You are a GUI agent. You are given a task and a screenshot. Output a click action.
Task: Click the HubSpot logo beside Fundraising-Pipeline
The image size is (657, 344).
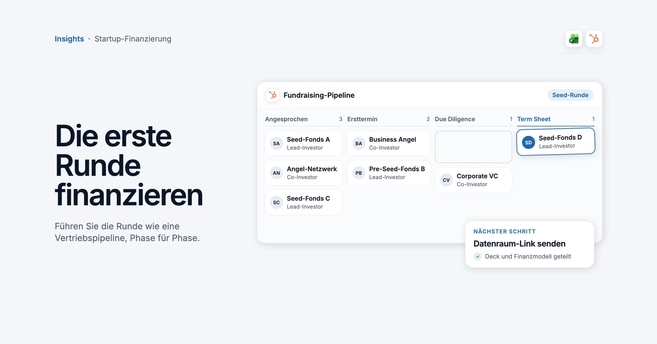click(x=272, y=95)
